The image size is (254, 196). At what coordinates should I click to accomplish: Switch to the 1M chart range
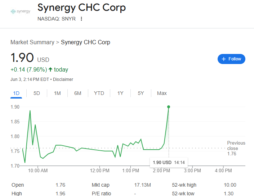click(57, 93)
